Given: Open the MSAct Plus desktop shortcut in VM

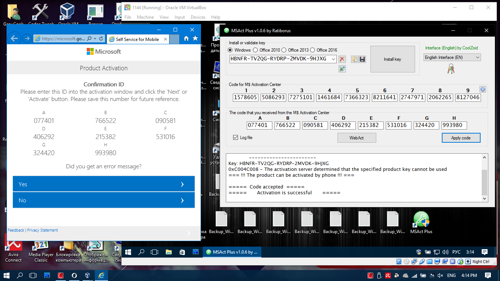Looking at the screenshot, I should pyautogui.click(x=421, y=222).
